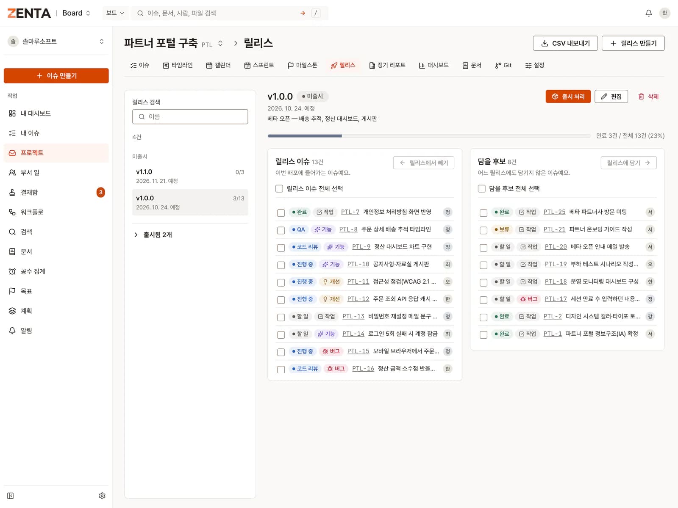The width and height of the screenshot is (678, 508).
Task: Open 솔마루소프트 workspace switcher
Action: click(x=56, y=41)
